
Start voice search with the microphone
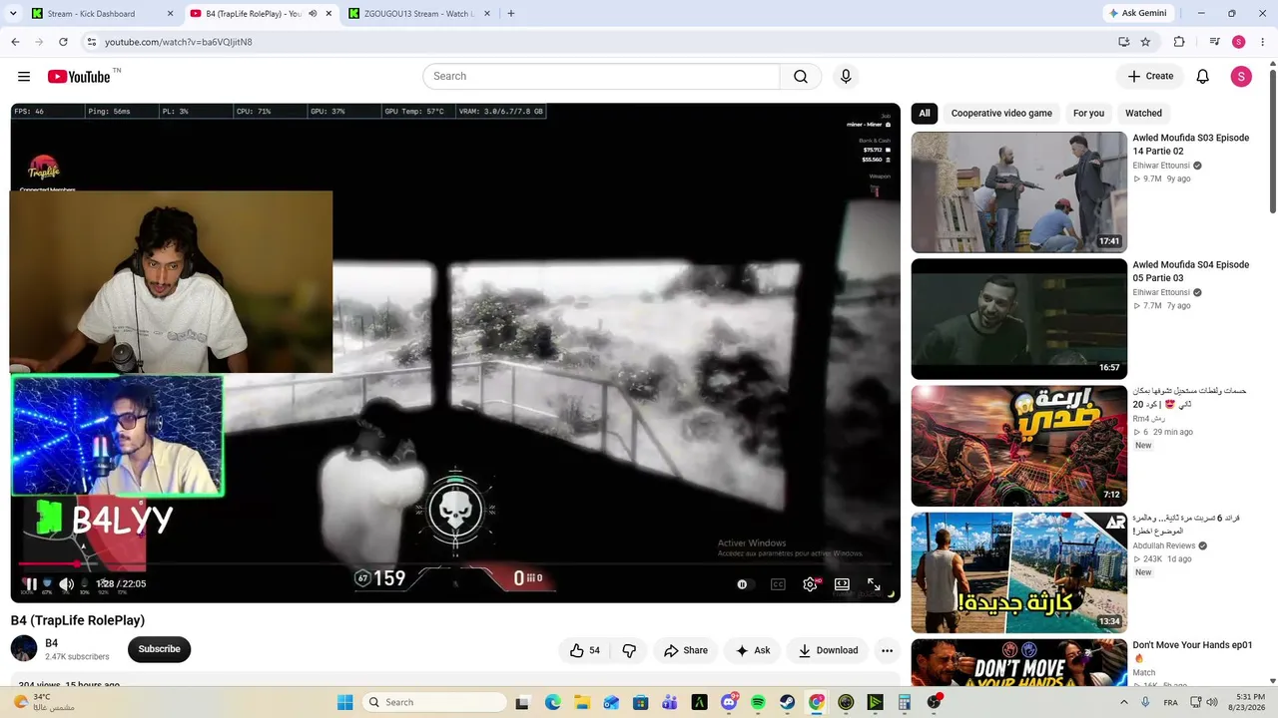pos(846,77)
